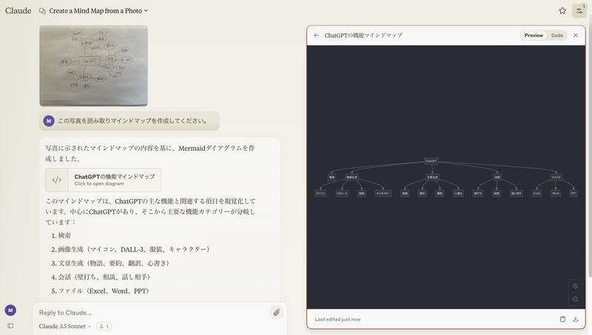The width and height of the screenshot is (592, 335).
Task: Open the chat controls panel icon
Action: (x=579, y=10)
